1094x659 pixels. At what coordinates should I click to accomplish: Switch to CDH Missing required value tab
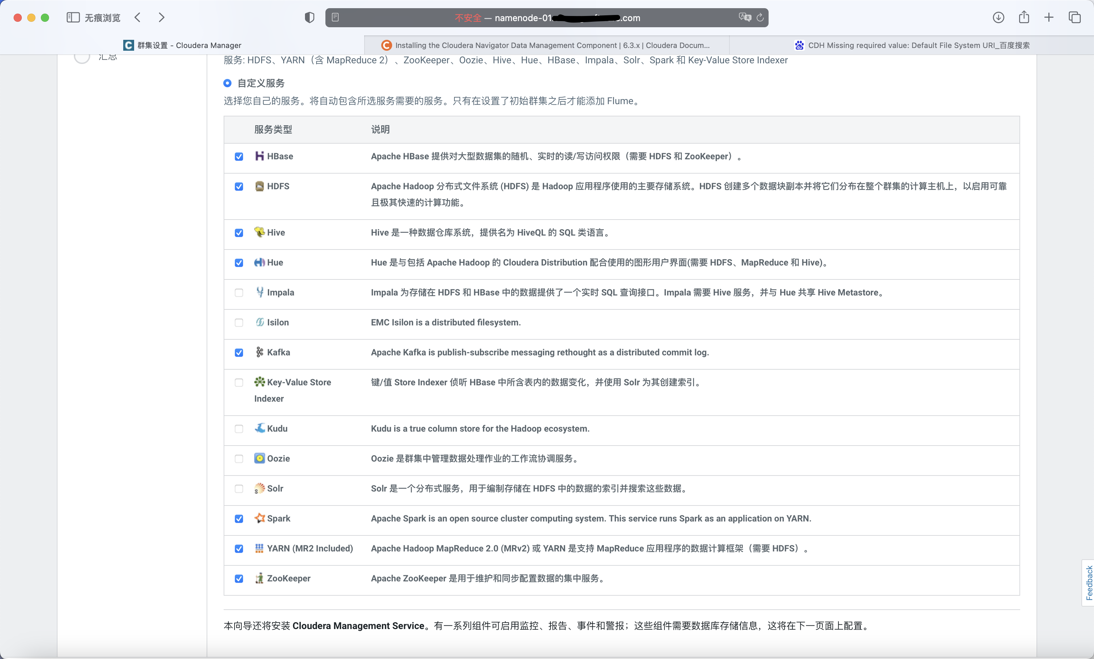pyautogui.click(x=912, y=45)
